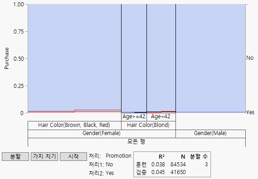Click the 처리1: No text

[x=101, y=164]
